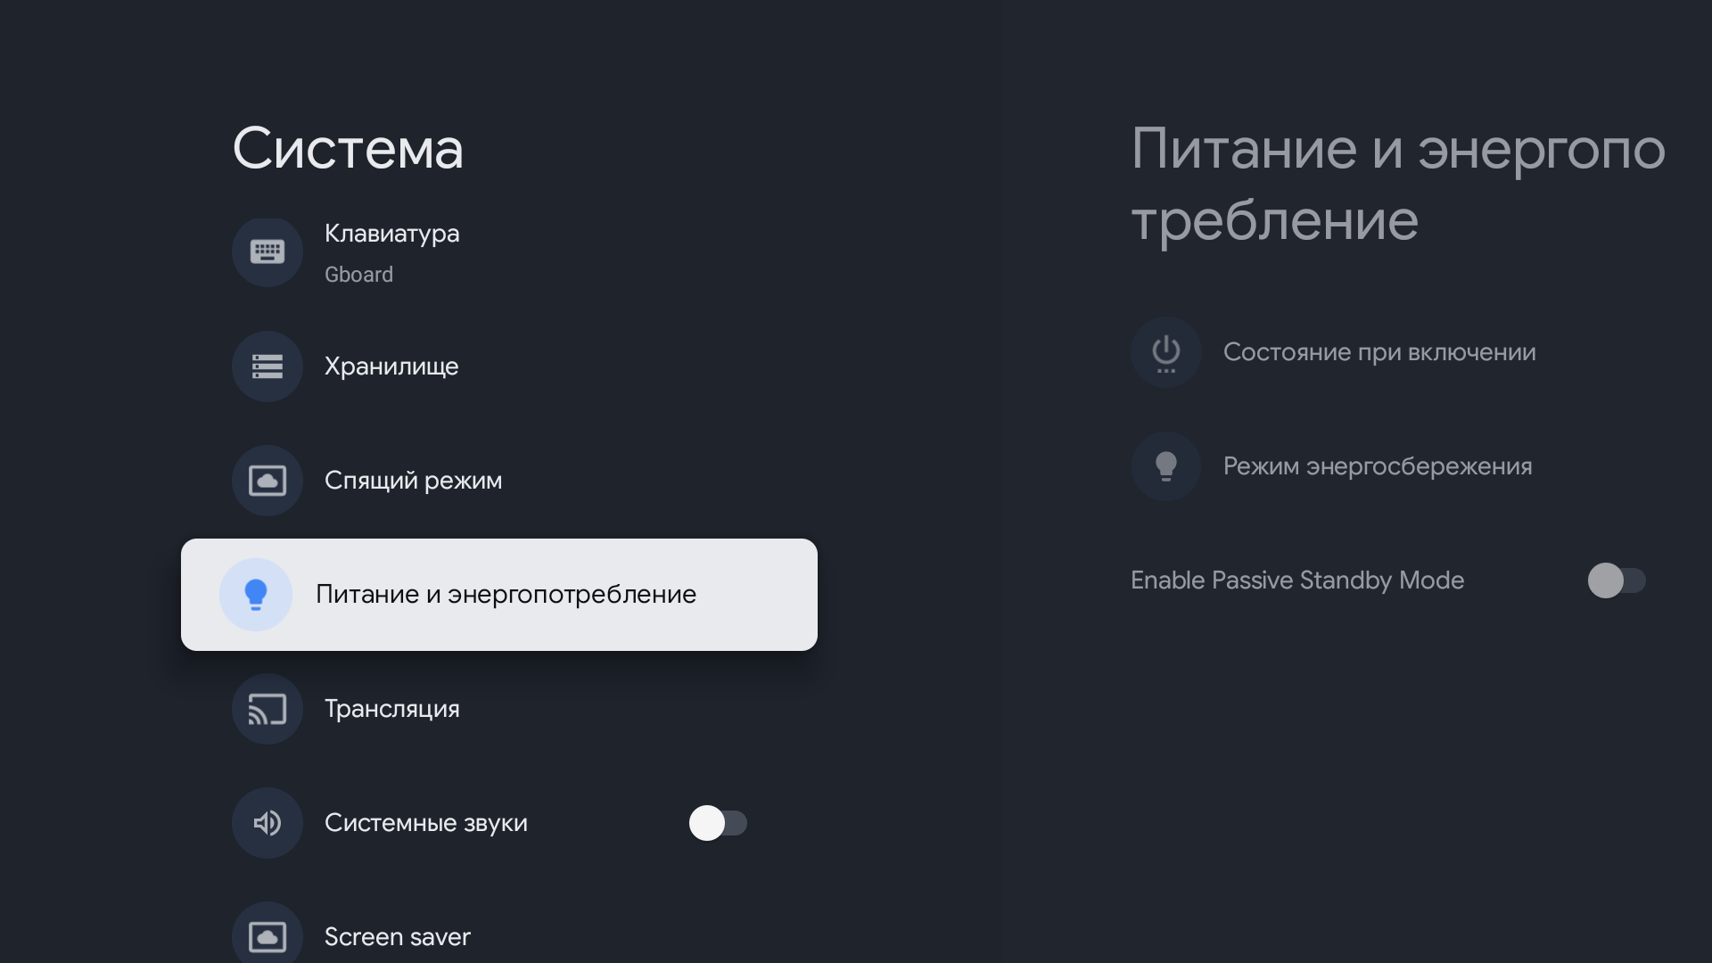The width and height of the screenshot is (1712, 963).
Task: Open the Клавиатура settings entry
Action: point(391,235)
